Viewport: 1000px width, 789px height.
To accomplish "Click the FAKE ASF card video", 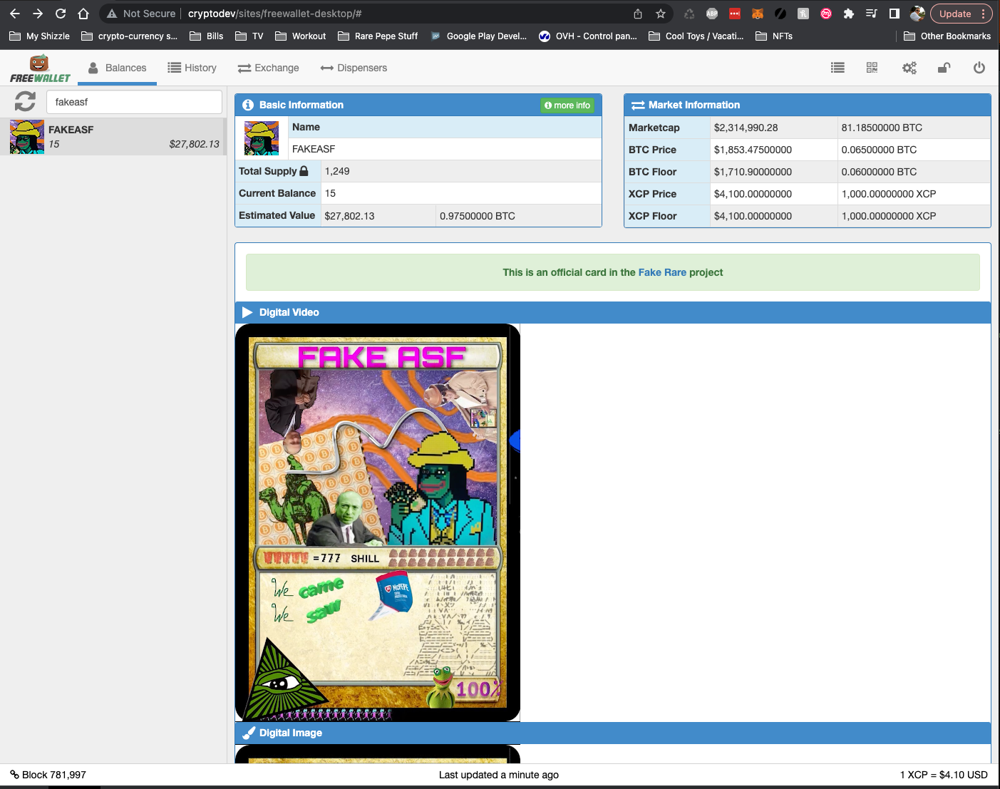I will pos(378,522).
